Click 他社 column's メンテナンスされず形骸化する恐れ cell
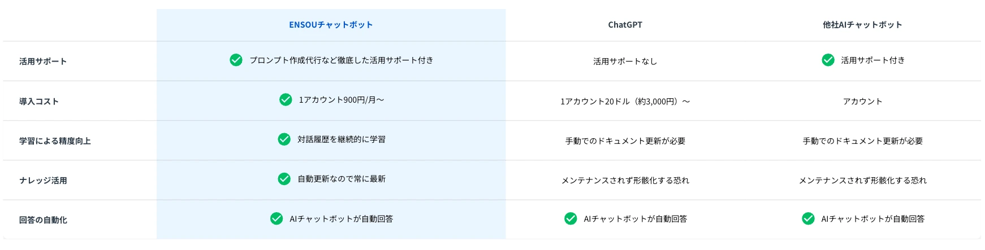This screenshot has height=250, width=985. (862, 180)
